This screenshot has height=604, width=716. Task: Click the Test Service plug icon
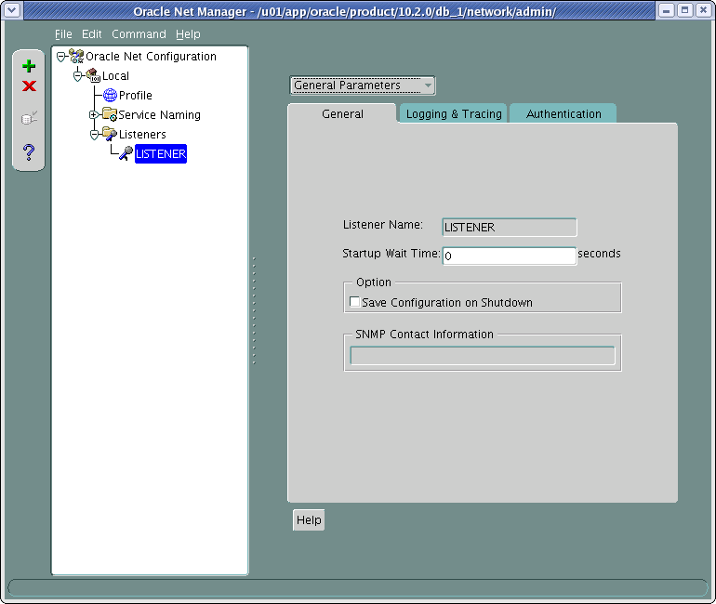(29, 119)
